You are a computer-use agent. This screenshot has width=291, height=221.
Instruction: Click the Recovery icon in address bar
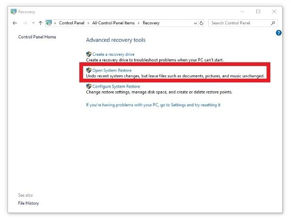tap(49, 23)
